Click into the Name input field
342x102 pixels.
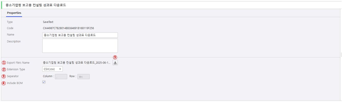click(80, 35)
